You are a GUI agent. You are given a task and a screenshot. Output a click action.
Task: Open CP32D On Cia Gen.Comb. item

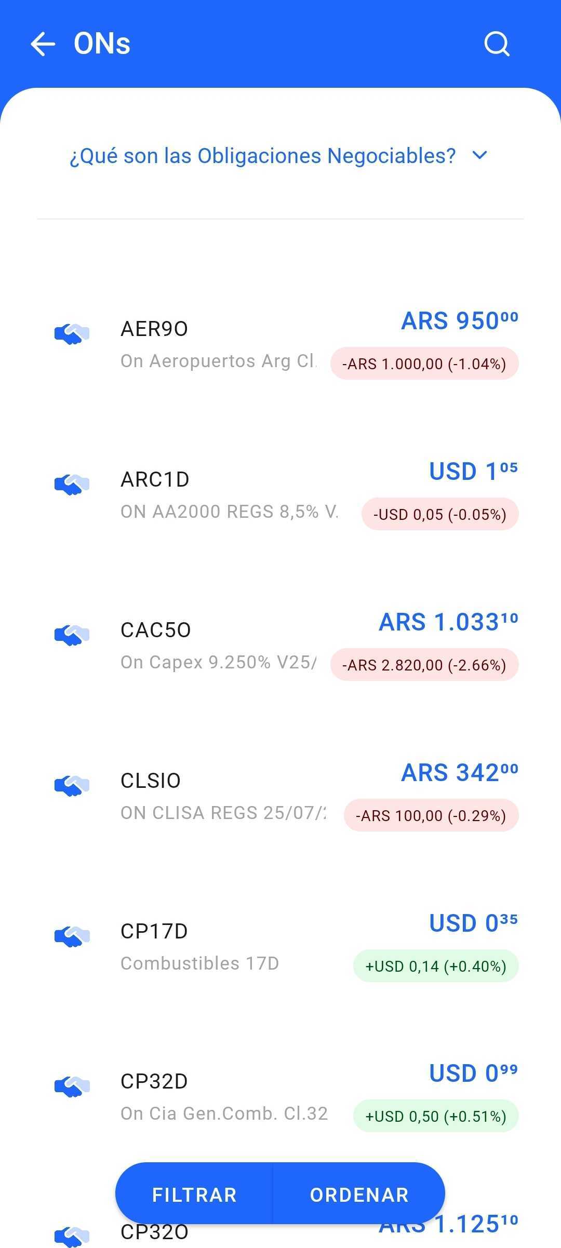click(280, 1096)
